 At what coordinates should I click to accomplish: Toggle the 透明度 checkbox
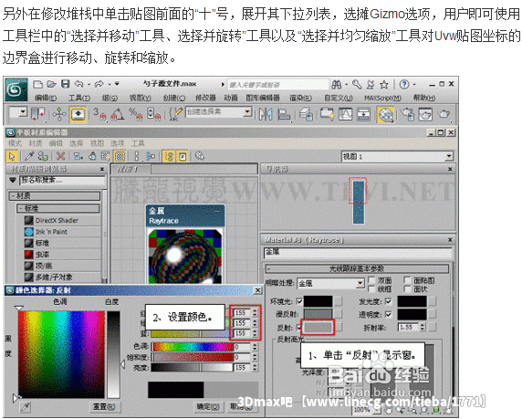[388, 314]
